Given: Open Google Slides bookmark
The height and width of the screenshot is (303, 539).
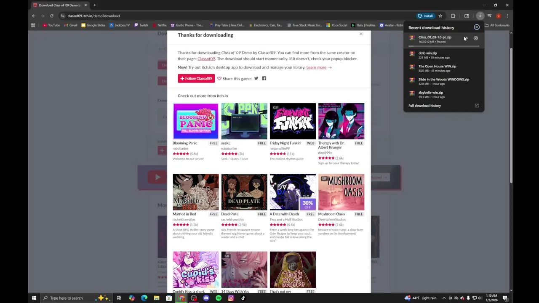Looking at the screenshot, I should pos(93,25).
